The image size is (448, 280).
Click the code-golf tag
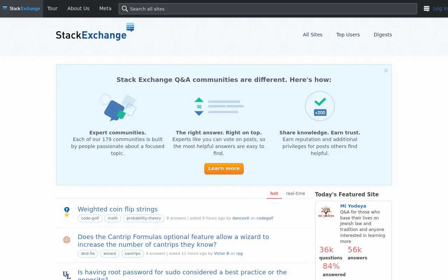pyautogui.click(x=90, y=218)
